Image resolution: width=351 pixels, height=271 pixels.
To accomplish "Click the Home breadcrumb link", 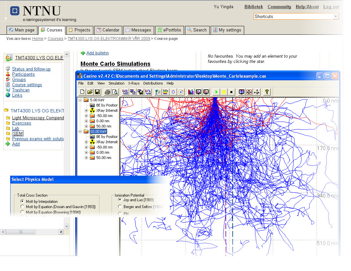I will pos(37,39).
